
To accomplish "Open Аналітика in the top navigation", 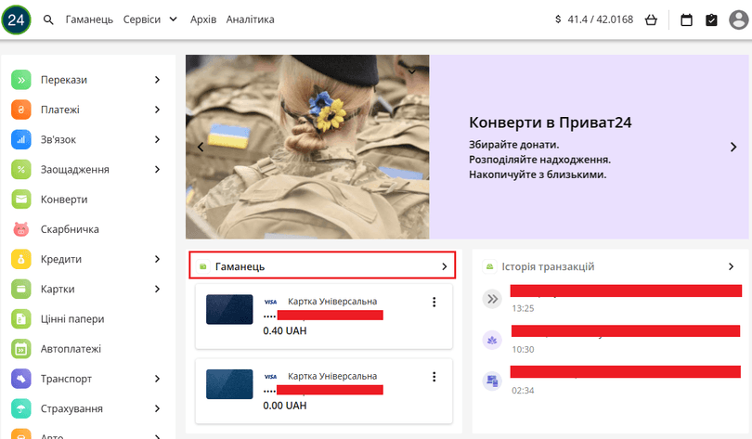I will click(251, 19).
